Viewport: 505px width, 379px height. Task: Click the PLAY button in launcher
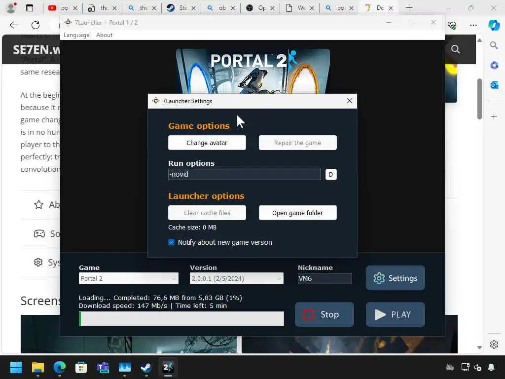(395, 314)
